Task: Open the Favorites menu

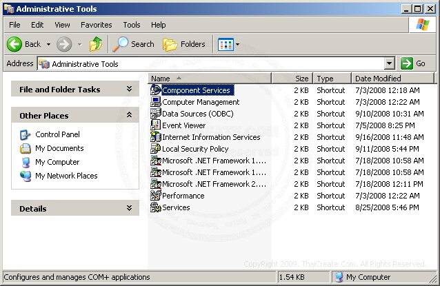Action: point(97,25)
